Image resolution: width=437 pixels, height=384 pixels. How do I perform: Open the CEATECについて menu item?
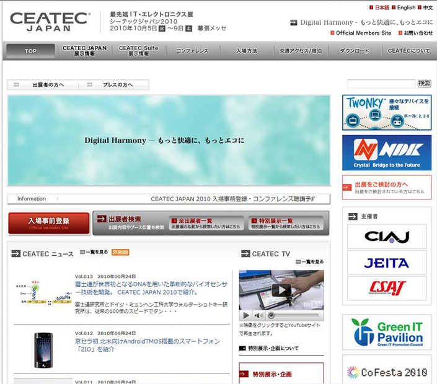pos(408,51)
